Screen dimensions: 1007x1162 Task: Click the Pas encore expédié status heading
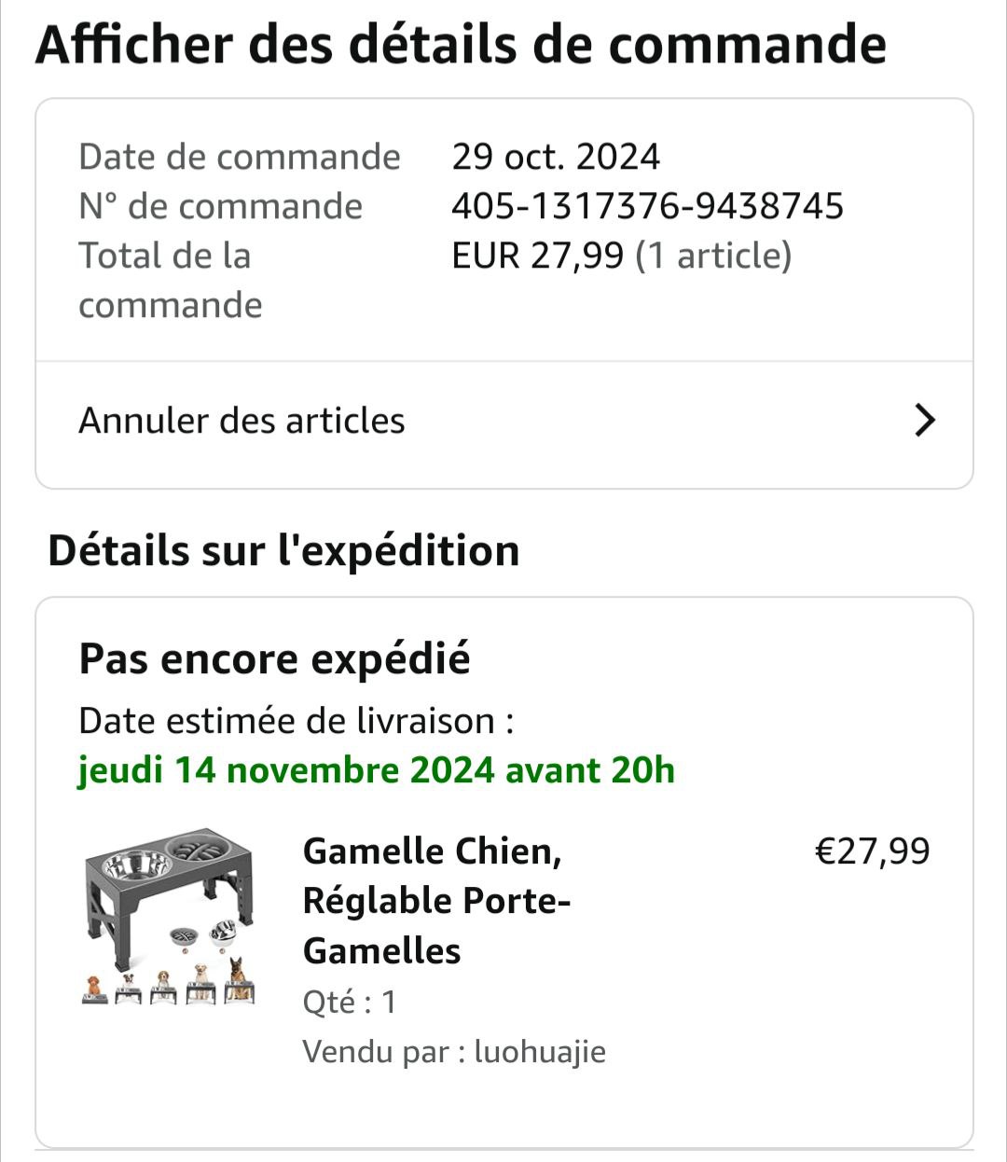point(274,659)
